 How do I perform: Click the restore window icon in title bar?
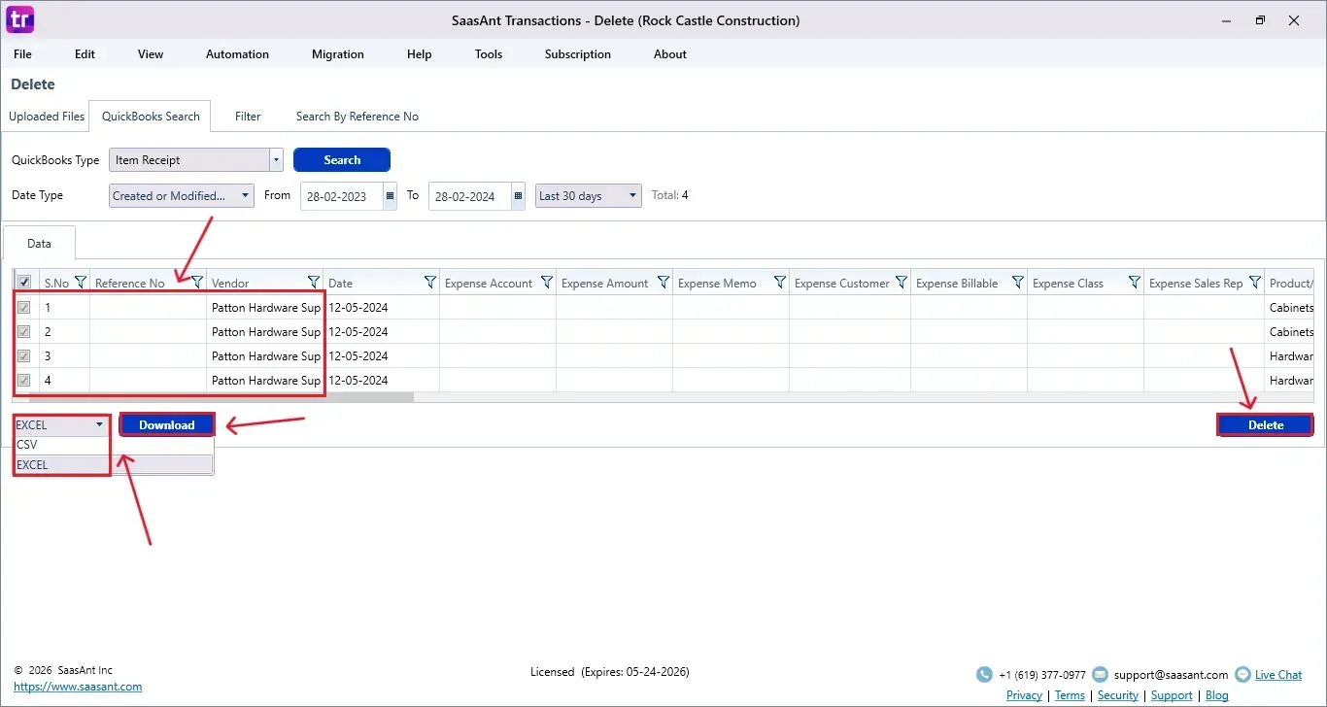(1260, 20)
